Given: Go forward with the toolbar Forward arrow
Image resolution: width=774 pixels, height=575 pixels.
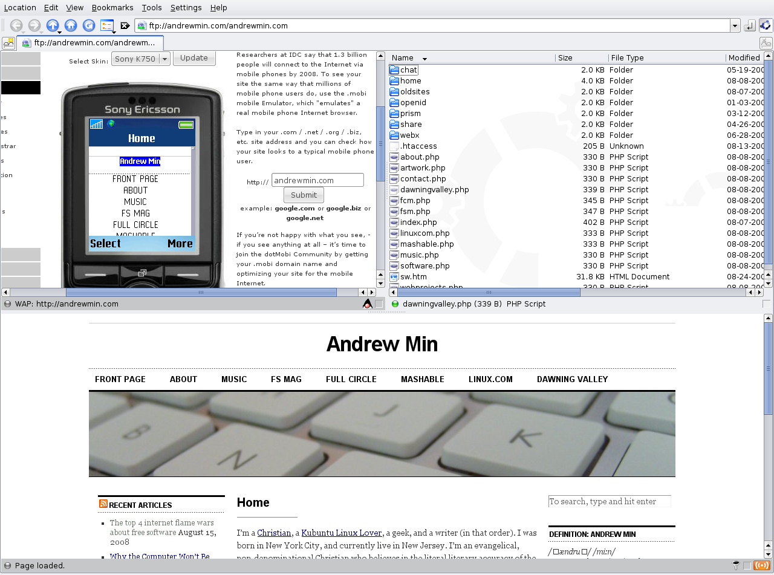Looking at the screenshot, I should click(34, 25).
